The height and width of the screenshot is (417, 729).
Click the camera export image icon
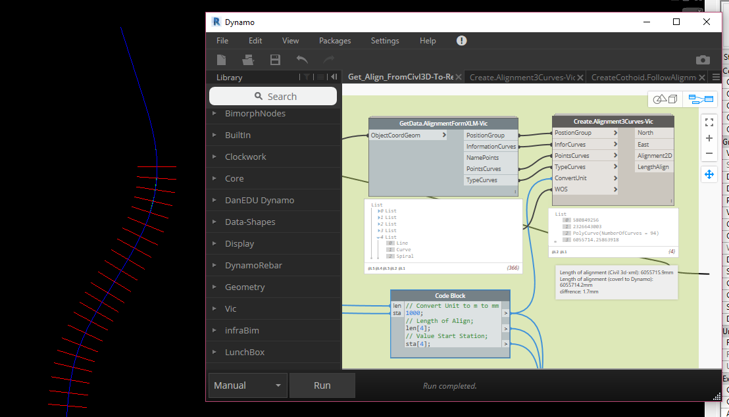click(703, 59)
